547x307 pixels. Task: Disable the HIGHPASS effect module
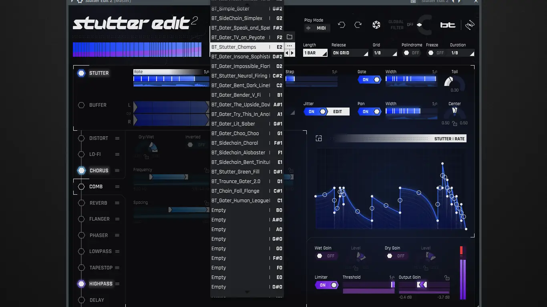pos(81,284)
